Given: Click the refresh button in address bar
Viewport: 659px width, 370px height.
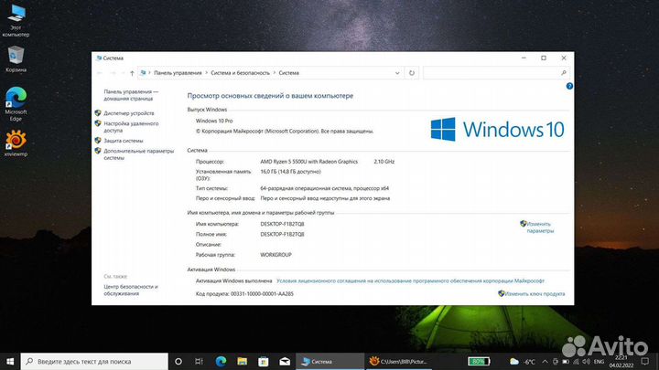Looking at the screenshot, I should coord(412,73).
